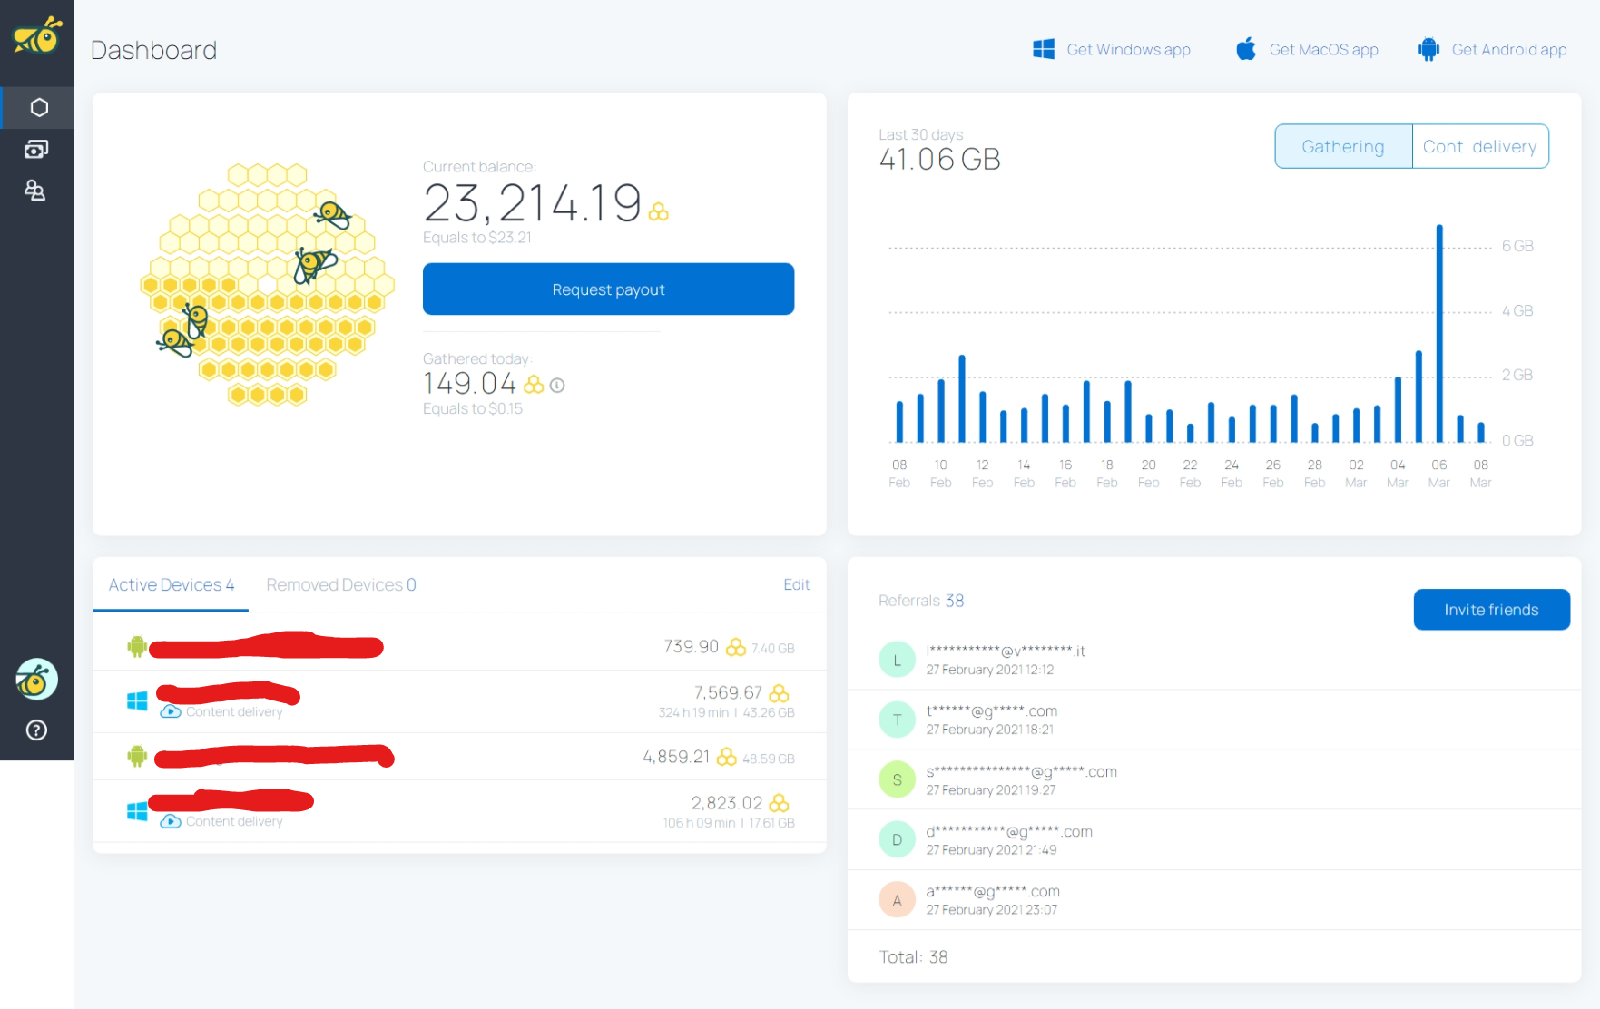The height and width of the screenshot is (1009, 1600).
Task: Click content delivery cloud icon on 2,823.02 device
Action: (x=170, y=821)
